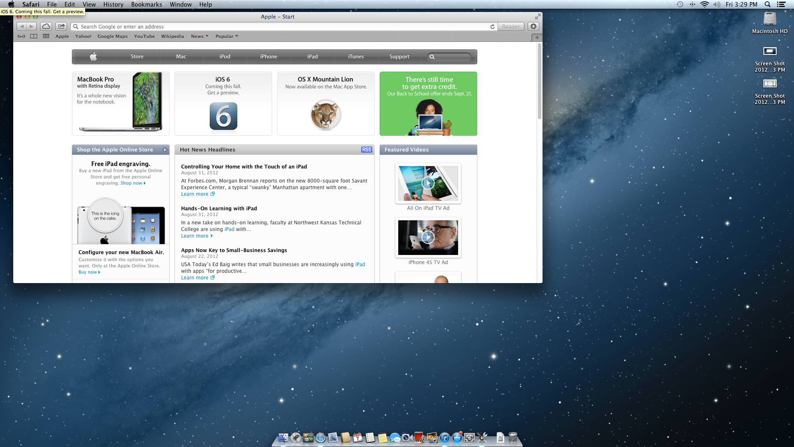Launch Contacts address book from Dock

coord(346,437)
